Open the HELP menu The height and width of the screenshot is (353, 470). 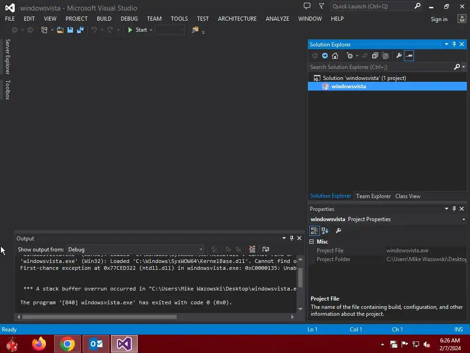[x=337, y=18]
